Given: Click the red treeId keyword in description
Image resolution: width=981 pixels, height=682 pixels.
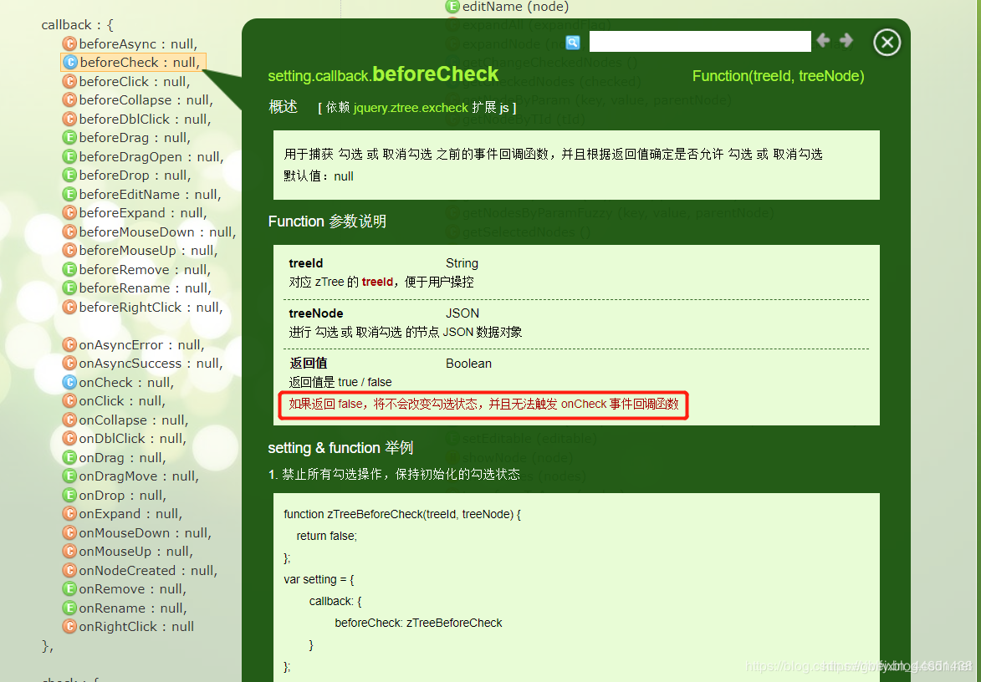Looking at the screenshot, I should [377, 282].
